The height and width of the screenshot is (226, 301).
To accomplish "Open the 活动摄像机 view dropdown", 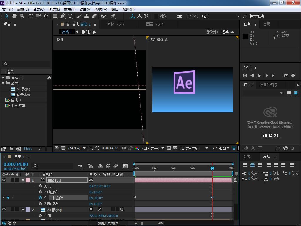I will (x=194, y=148).
